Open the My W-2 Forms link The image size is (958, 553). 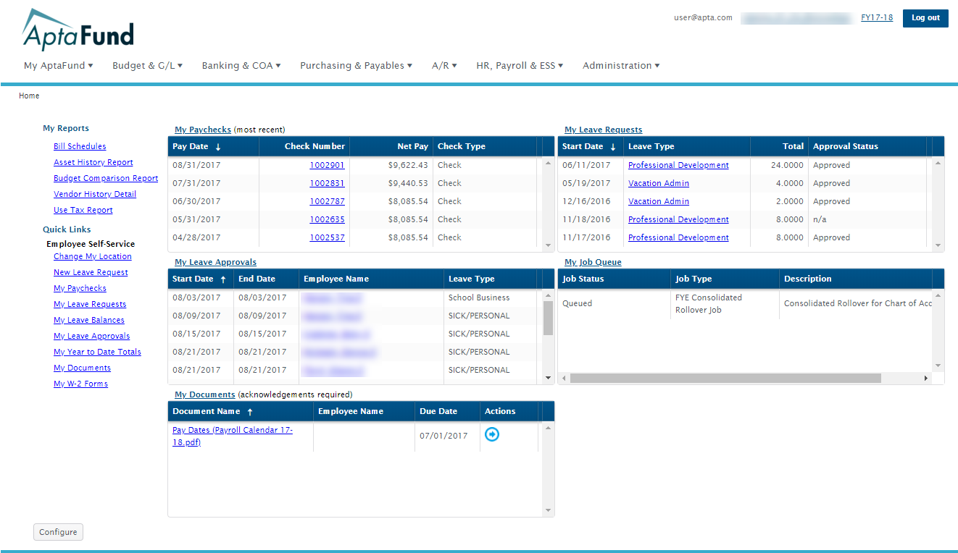80,384
